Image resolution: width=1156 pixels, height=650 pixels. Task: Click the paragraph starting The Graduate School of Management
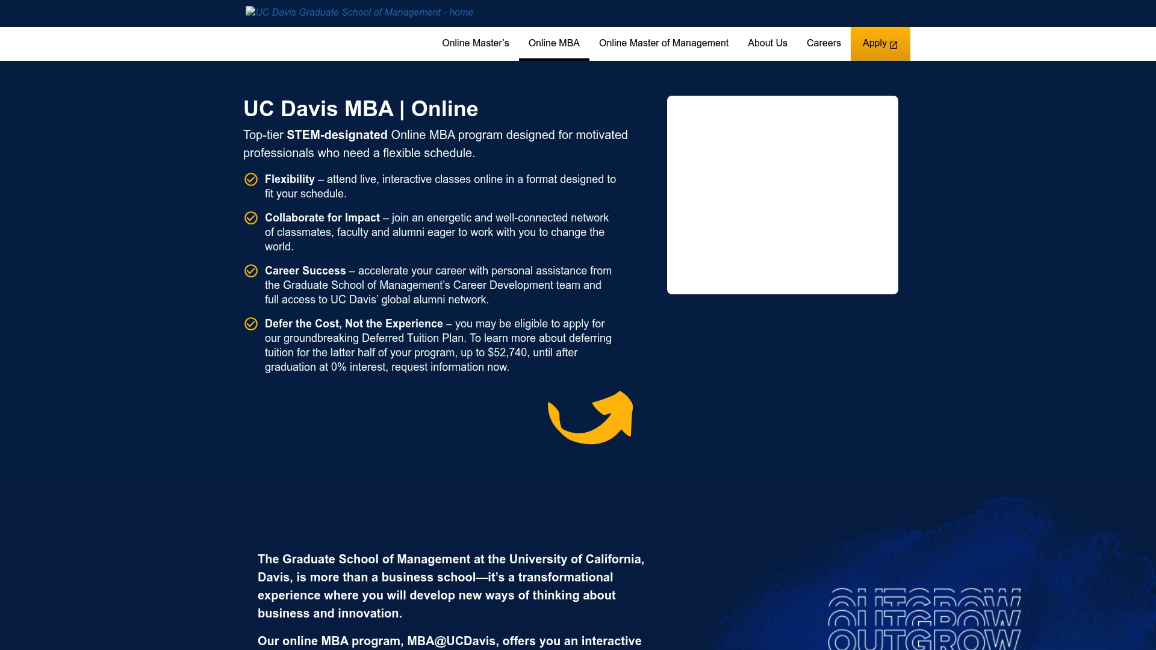point(451,586)
